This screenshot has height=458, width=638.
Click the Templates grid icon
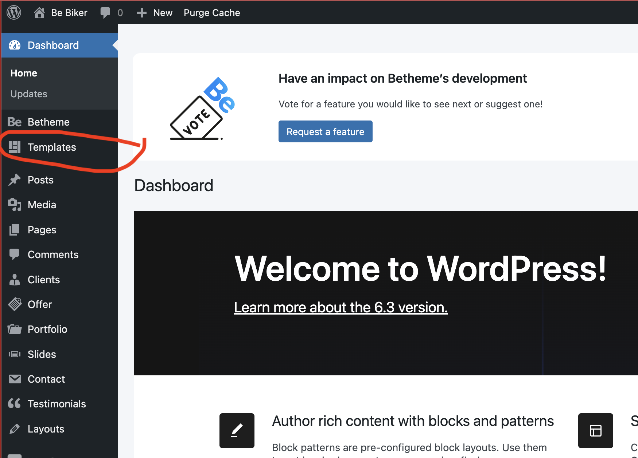pyautogui.click(x=15, y=147)
